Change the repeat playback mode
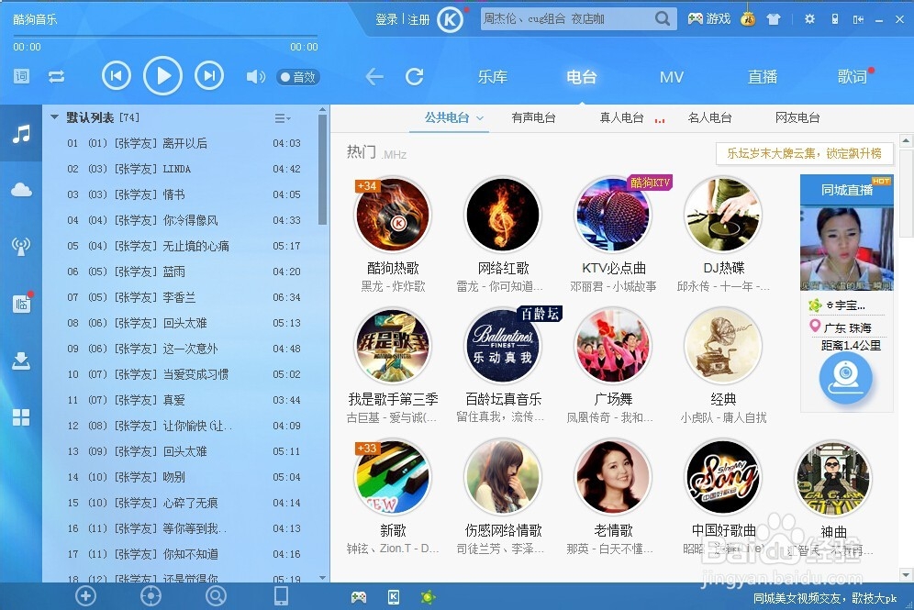Viewport: 914px width, 610px height. click(57, 76)
